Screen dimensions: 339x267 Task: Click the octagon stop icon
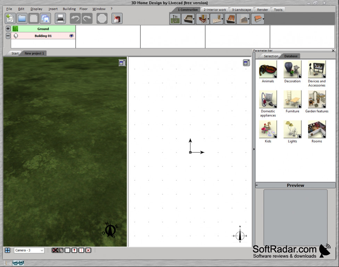(102, 19)
